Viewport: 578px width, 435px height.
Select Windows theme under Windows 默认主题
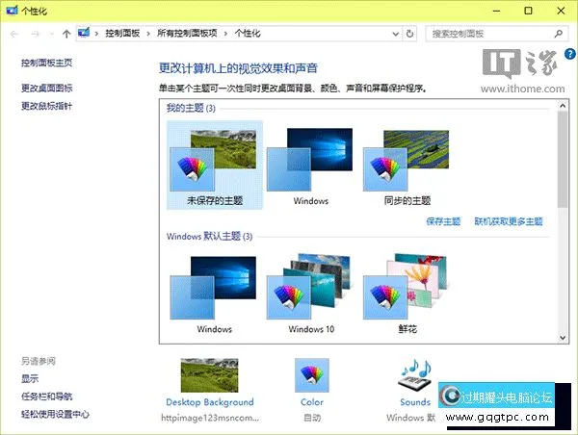click(215, 294)
